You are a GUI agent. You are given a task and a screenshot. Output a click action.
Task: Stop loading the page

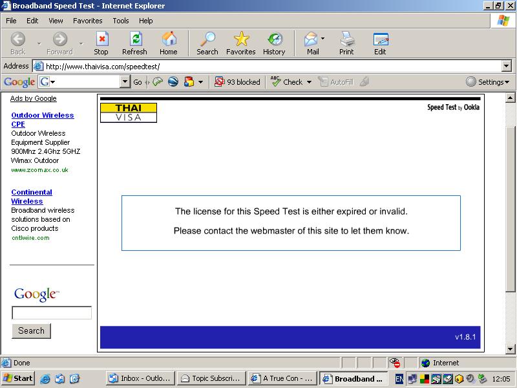pos(101,43)
